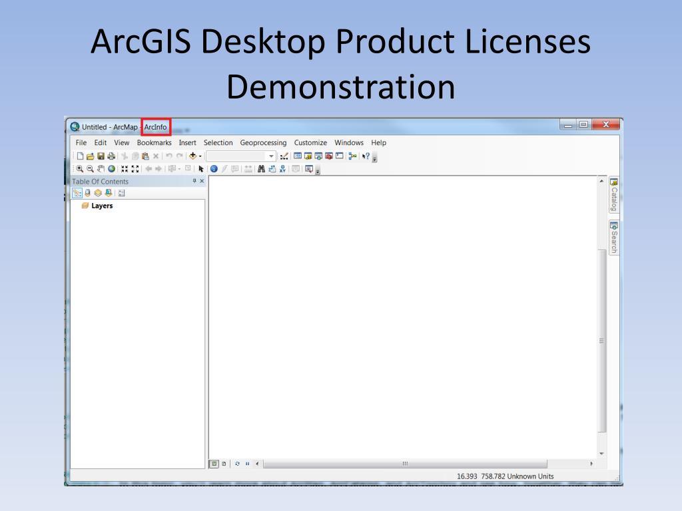Open the map scale combo box dropdown

(x=272, y=156)
